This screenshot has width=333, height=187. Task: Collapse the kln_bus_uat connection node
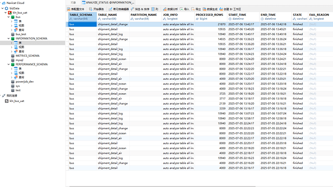[x=5, y=12]
